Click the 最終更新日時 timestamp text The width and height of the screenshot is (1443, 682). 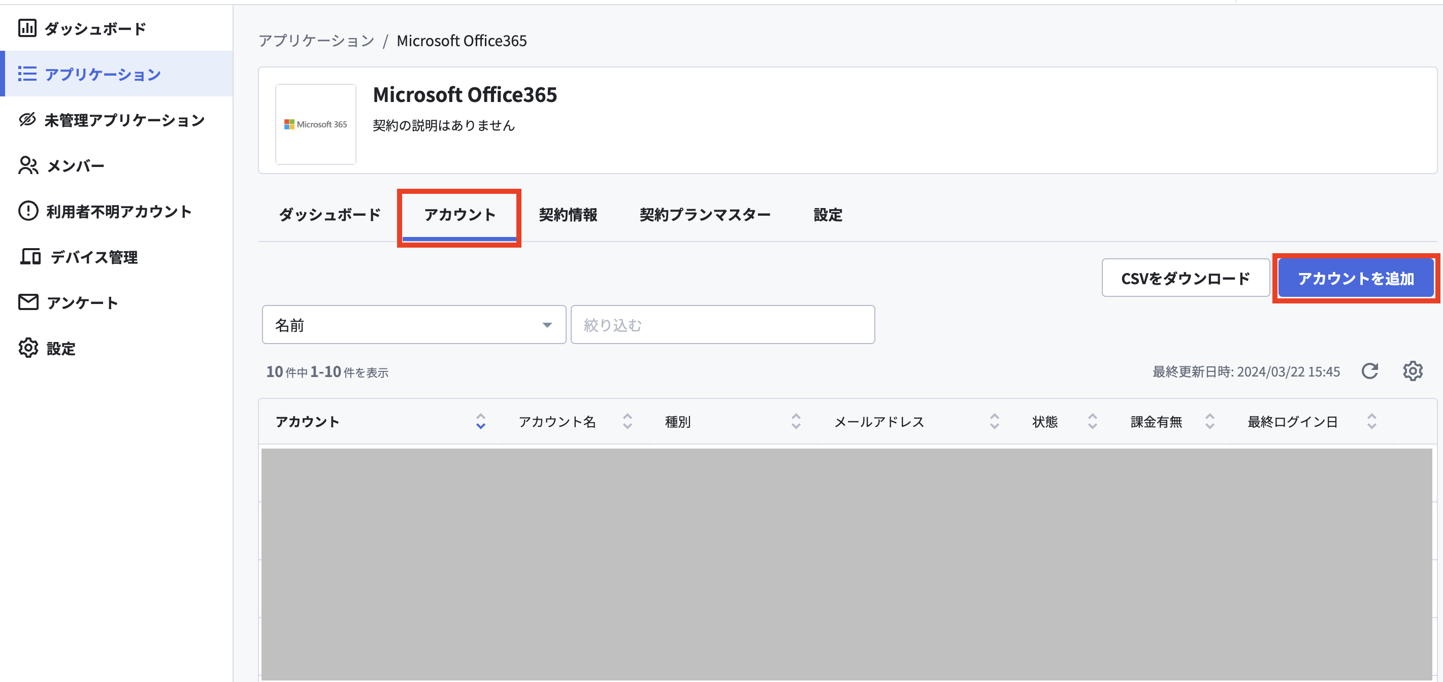1246,372
